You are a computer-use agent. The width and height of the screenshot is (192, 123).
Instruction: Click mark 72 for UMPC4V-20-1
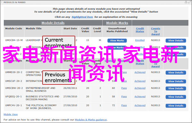coord(113,105)
